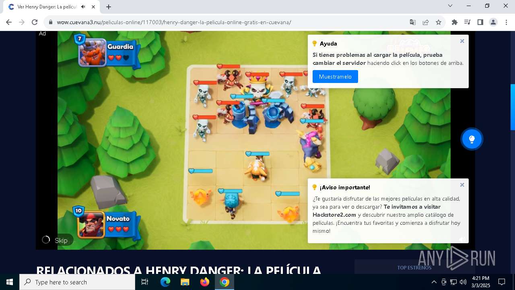Close the Ayuda help popup

pyautogui.click(x=462, y=41)
